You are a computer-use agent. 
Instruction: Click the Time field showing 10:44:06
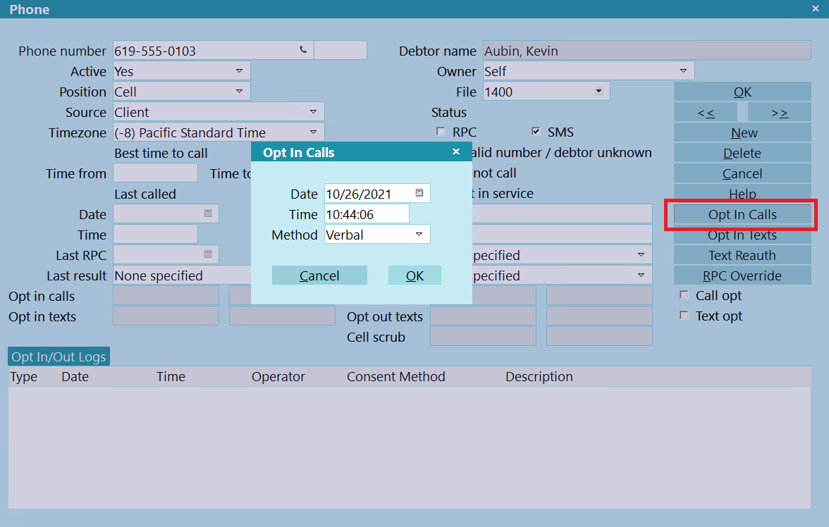[x=367, y=214]
